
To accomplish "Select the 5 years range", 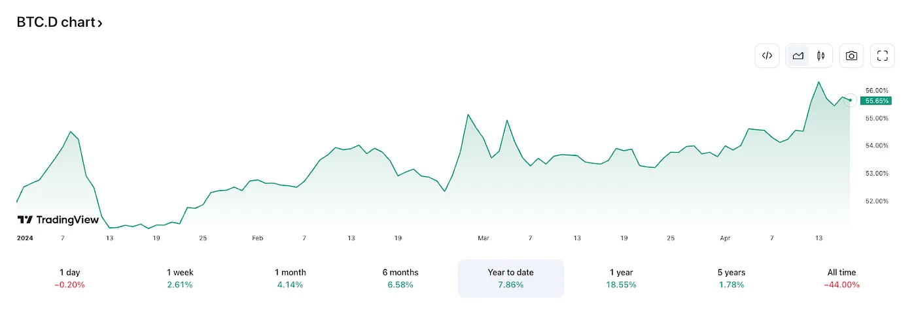I will [x=731, y=278].
